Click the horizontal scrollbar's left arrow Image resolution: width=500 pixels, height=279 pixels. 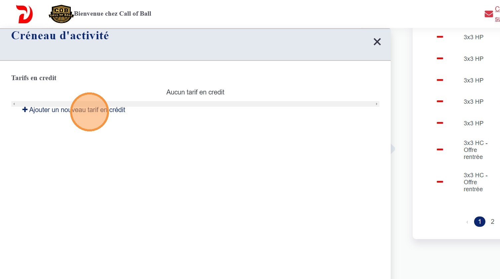14,104
